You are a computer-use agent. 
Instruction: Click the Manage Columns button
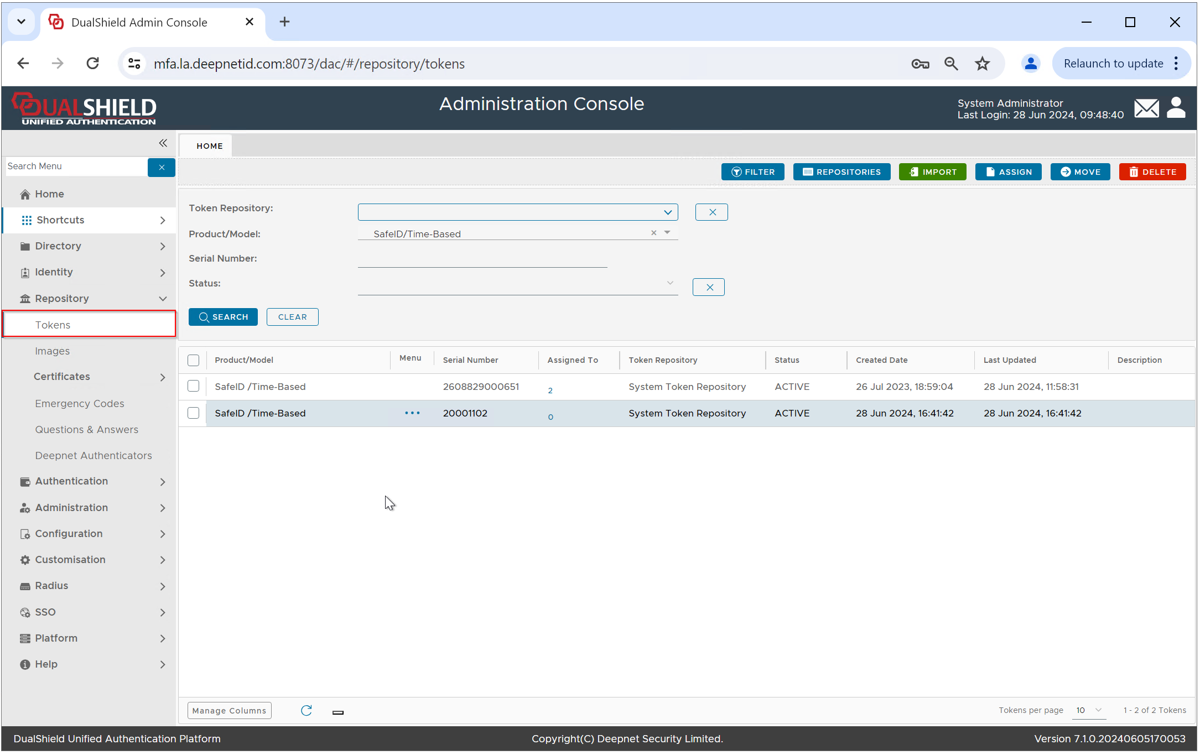click(229, 711)
